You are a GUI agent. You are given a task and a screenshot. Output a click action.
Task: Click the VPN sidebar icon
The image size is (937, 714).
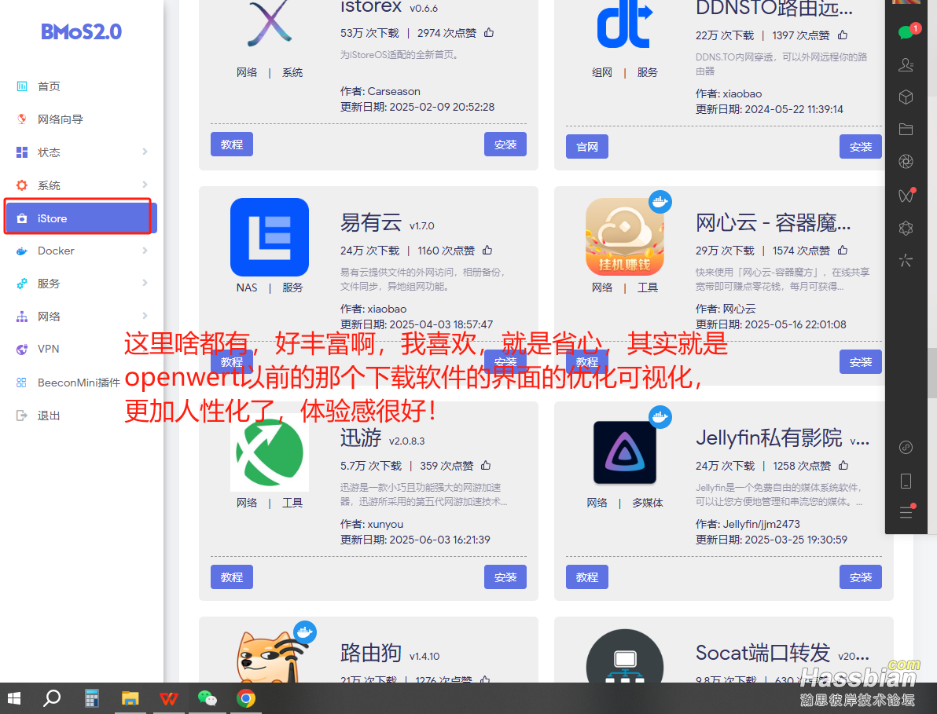coord(22,350)
